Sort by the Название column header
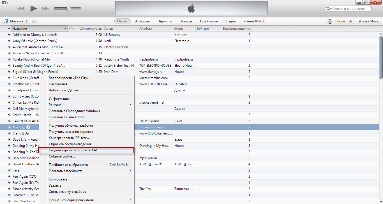 pos(40,29)
